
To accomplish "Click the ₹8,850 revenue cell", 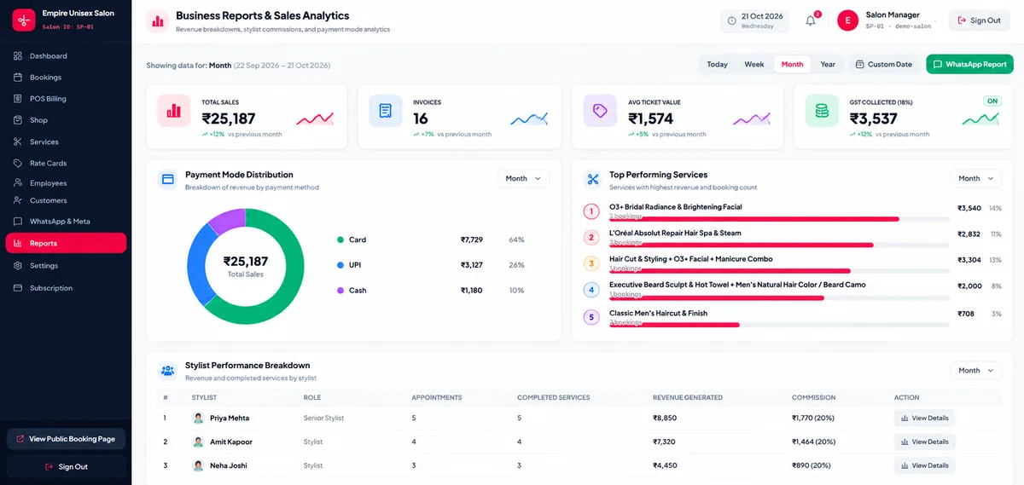I will pyautogui.click(x=665, y=419).
